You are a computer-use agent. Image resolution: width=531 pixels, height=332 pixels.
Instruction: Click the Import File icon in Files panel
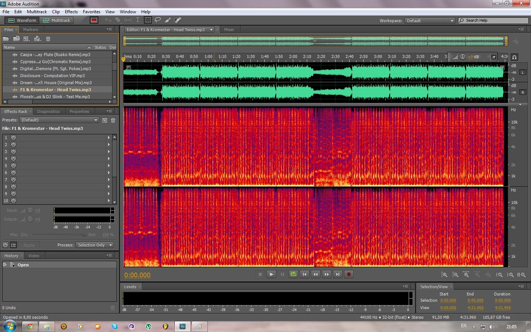coord(16,39)
